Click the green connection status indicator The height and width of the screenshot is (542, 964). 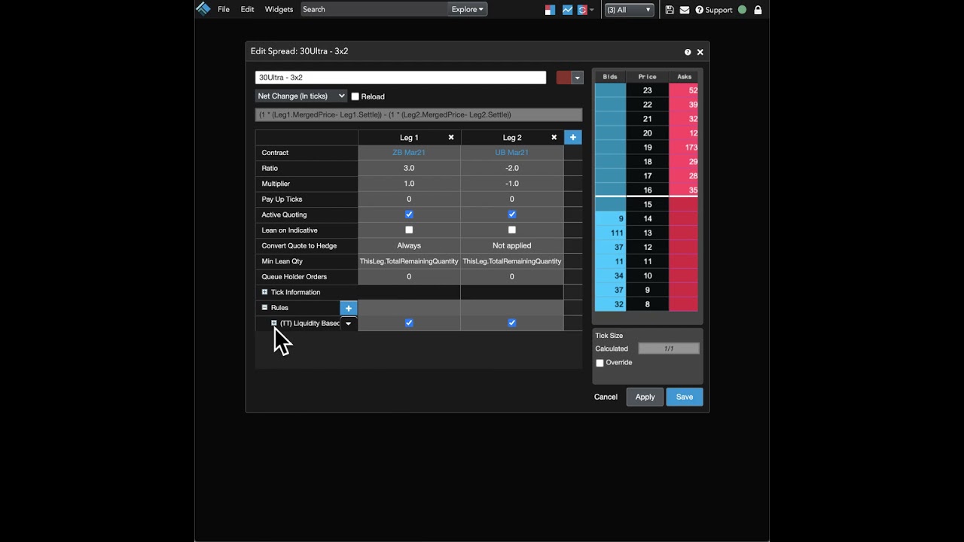pos(742,10)
